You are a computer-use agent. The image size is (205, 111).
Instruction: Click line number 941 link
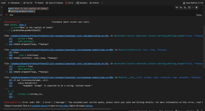coord(11,80)
